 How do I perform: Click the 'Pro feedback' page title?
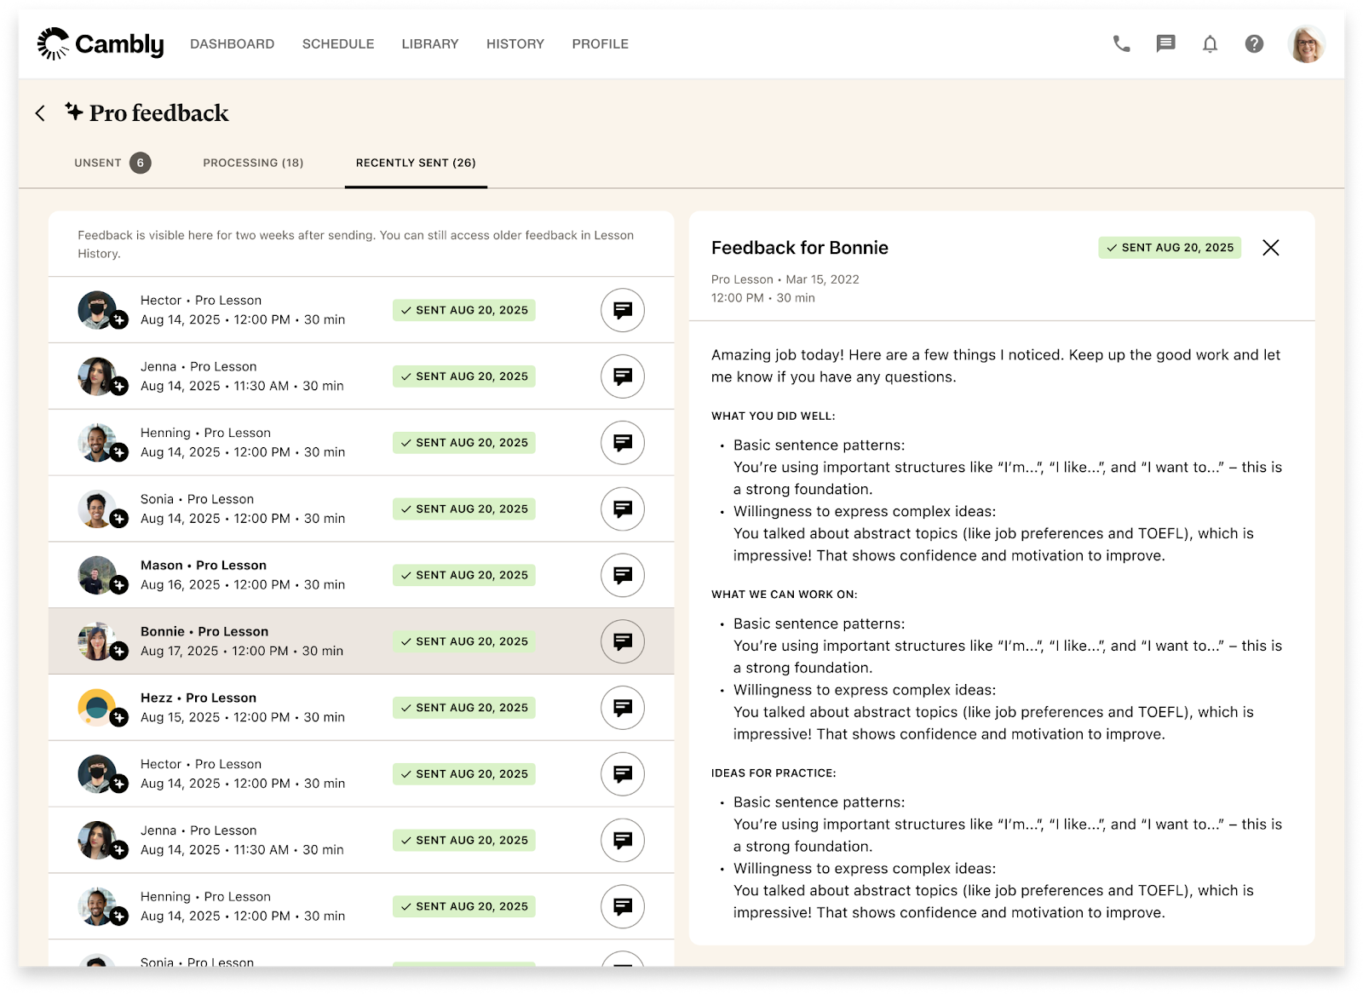click(x=158, y=113)
